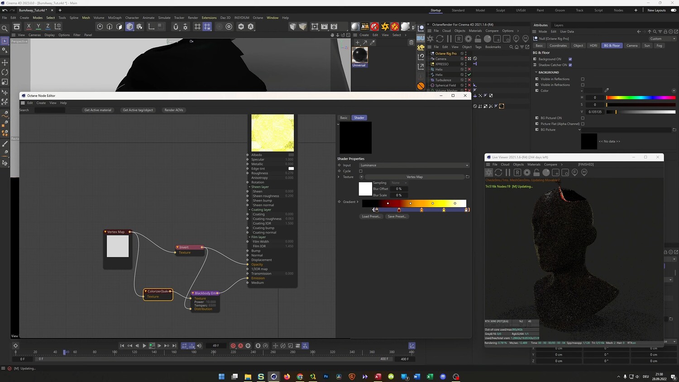Click the Save Preset button

click(x=397, y=216)
